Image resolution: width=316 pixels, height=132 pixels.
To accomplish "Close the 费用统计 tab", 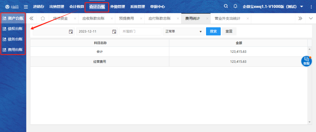I will pyautogui.click(x=207, y=19).
